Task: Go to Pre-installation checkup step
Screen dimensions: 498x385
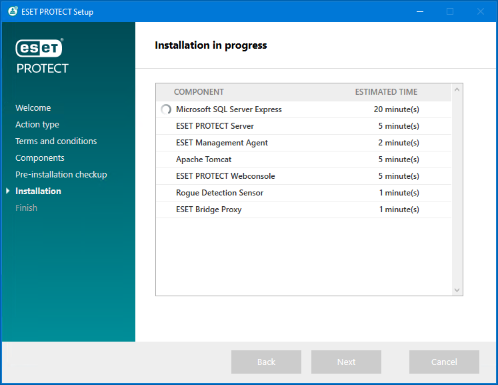Action: [61, 175]
